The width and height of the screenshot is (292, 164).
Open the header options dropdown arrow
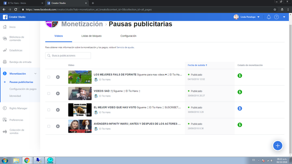[x=284, y=17]
